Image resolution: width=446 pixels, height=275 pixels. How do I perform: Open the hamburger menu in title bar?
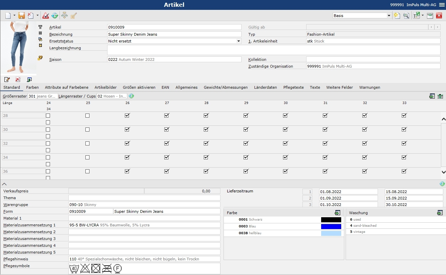coord(442,5)
